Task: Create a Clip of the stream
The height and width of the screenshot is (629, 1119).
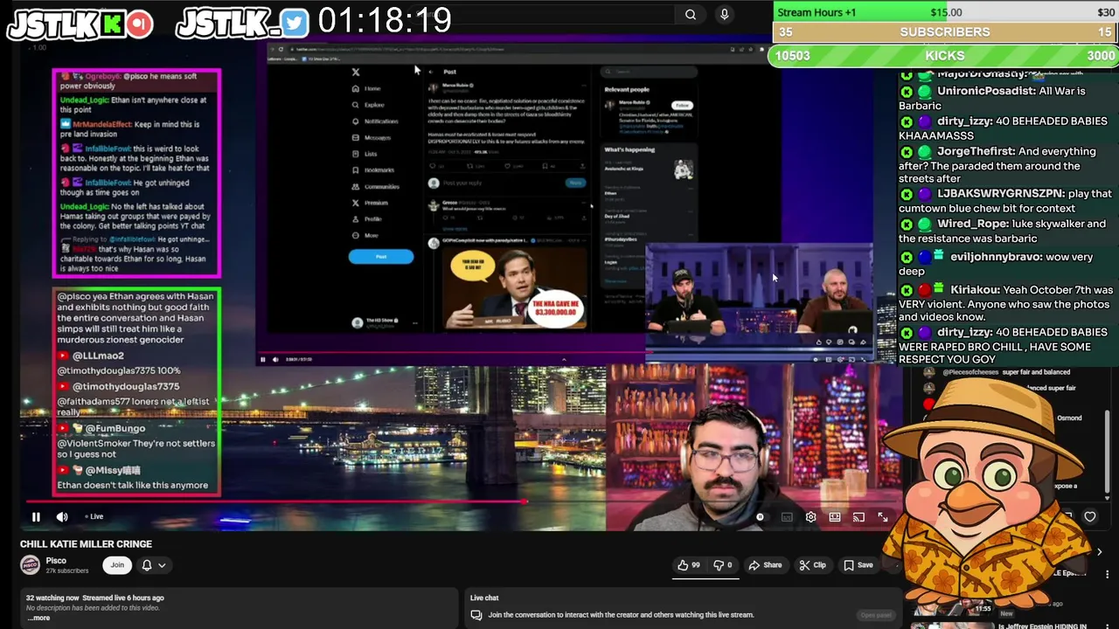Action: point(812,565)
